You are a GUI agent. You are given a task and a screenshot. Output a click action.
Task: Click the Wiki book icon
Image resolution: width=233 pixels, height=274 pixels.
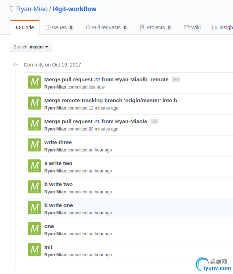click(187, 27)
